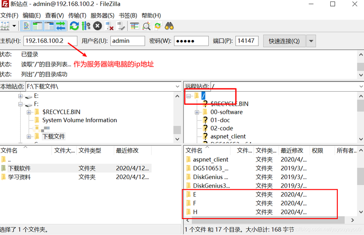The width and height of the screenshot is (364, 235).
Task: Search remote files binoculars icon
Action: 169,26
